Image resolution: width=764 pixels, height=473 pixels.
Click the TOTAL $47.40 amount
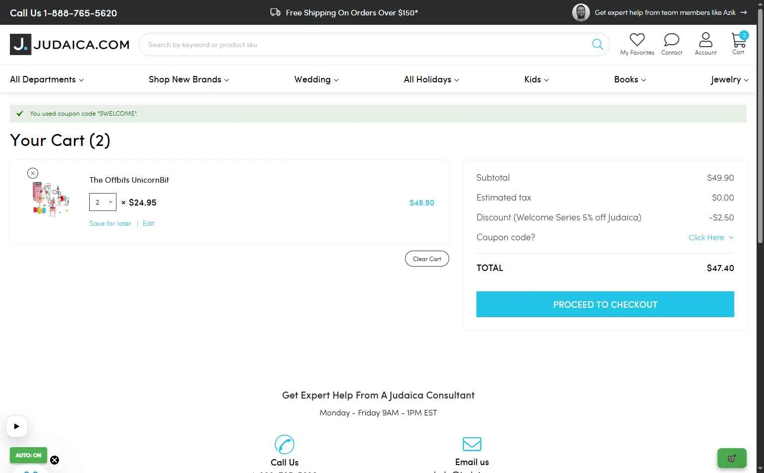pos(720,268)
